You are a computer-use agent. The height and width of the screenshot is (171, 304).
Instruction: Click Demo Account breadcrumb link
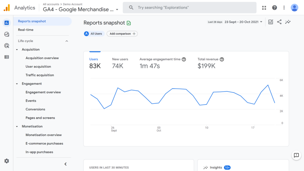(72, 4)
